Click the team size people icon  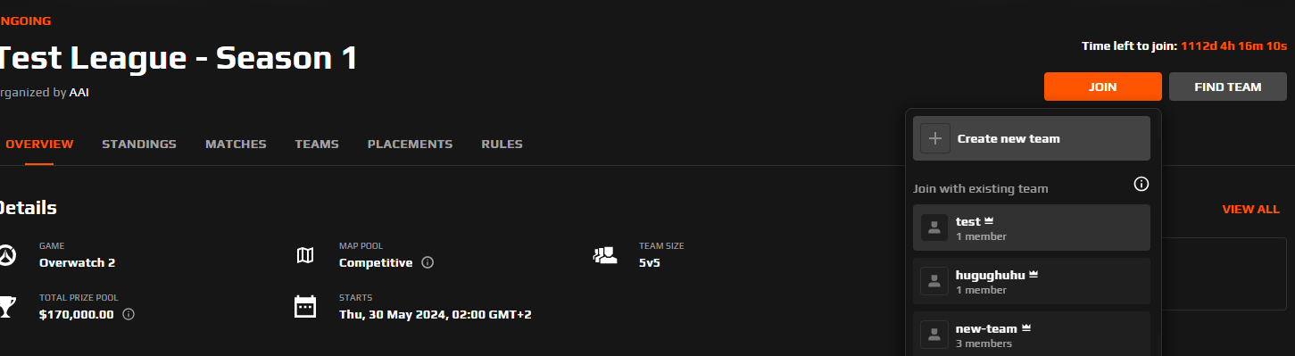coord(605,255)
